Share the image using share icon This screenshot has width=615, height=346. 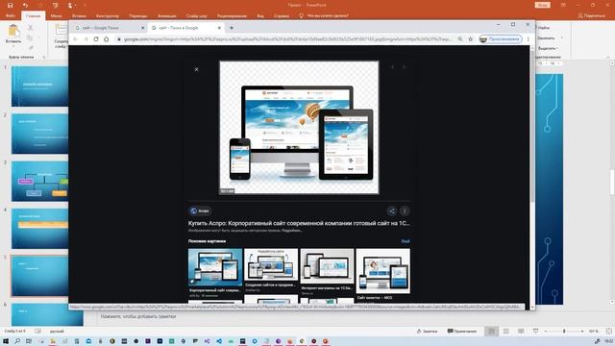[x=391, y=211]
